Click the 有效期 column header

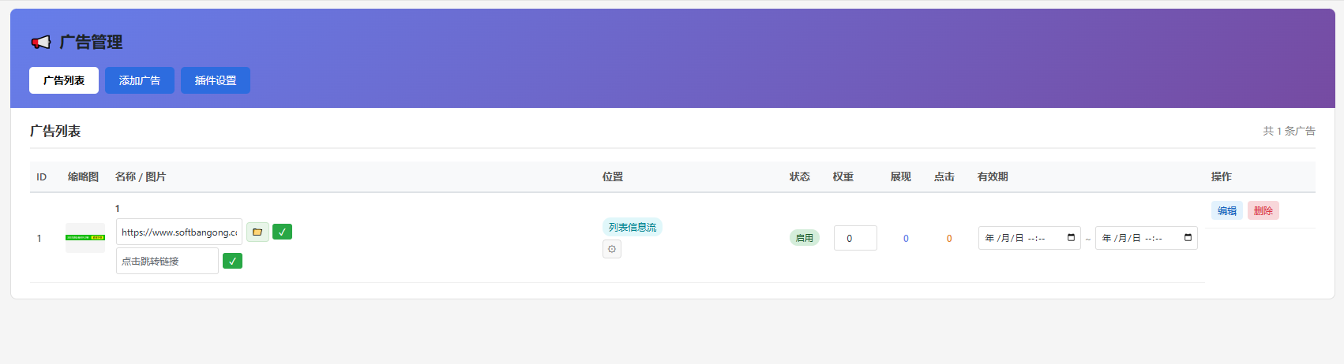click(993, 176)
